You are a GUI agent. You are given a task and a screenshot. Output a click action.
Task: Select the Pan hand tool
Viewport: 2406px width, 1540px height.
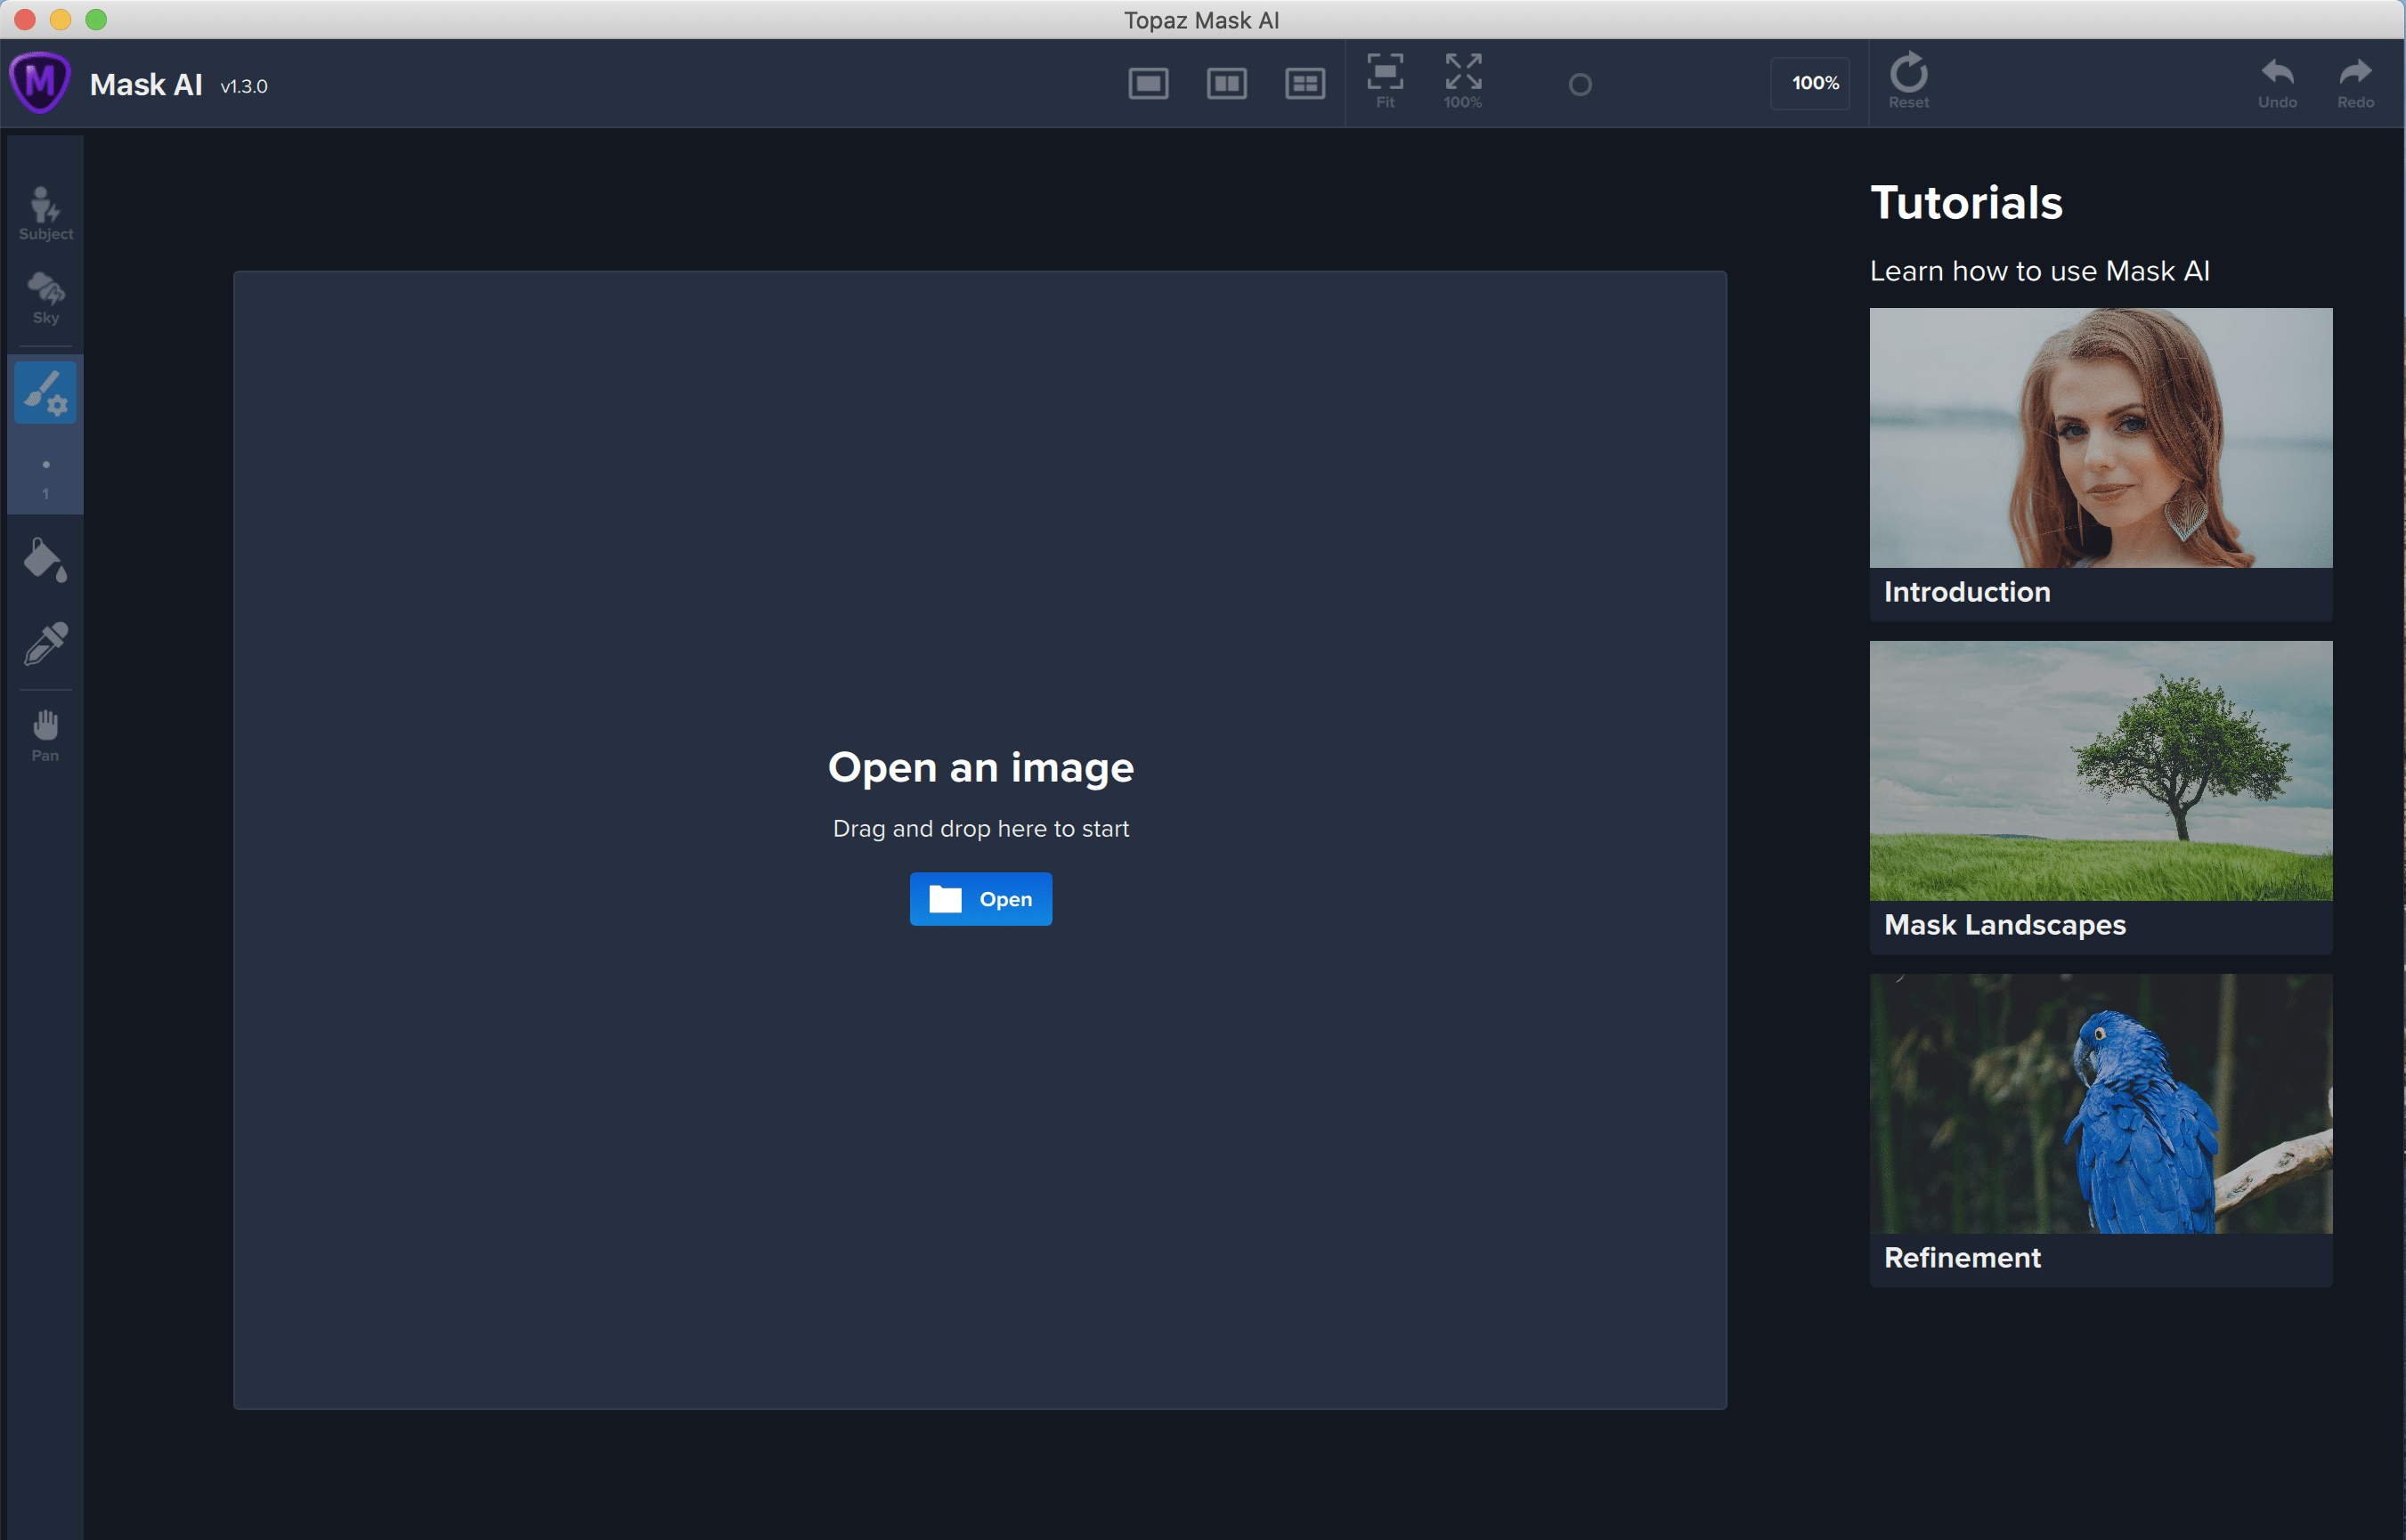tap(45, 735)
